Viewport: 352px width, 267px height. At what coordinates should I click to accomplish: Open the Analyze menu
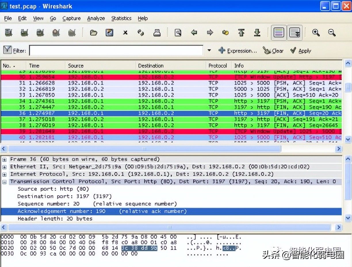pos(96,18)
